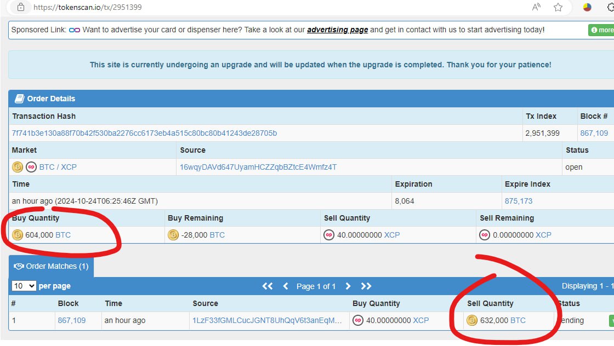Image resolution: width=614 pixels, height=346 pixels.
Task: Open transaction hash 7f741b3e130a link
Action: click(144, 133)
